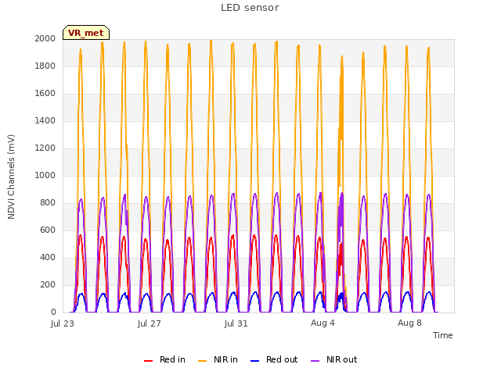This screenshot has width=501, height=375.
Task: Click the 1200 y-axis tick label
Action: coord(45,148)
